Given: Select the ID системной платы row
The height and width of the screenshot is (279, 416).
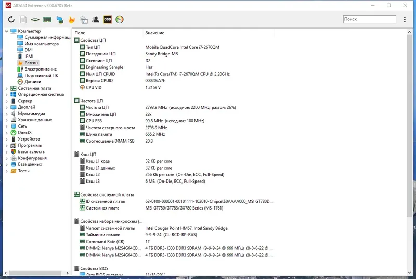Looking at the screenshot, I should [x=175, y=201].
